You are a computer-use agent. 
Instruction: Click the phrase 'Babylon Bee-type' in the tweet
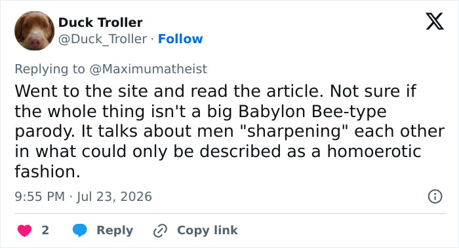pyautogui.click(x=312, y=111)
